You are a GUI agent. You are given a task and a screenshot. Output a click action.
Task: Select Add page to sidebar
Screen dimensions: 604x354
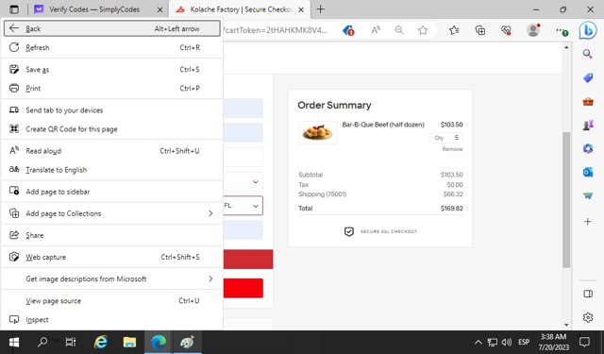tap(111, 192)
